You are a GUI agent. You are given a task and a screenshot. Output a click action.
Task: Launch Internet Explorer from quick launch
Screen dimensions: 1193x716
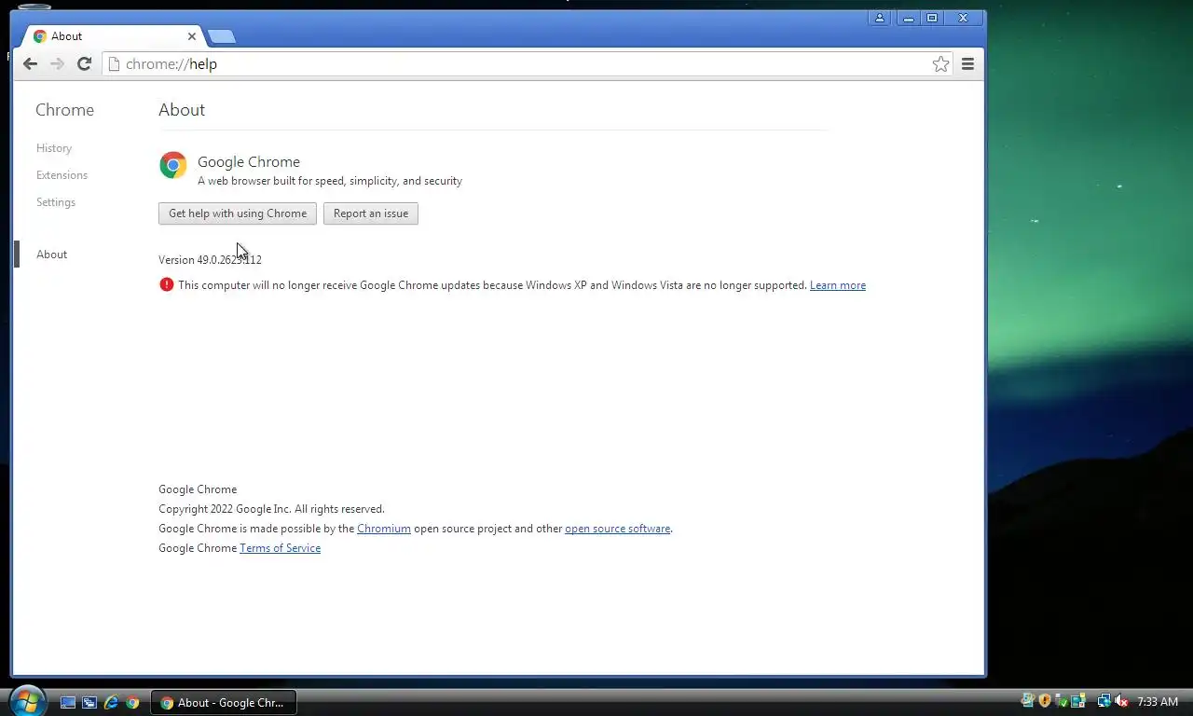[x=111, y=703]
